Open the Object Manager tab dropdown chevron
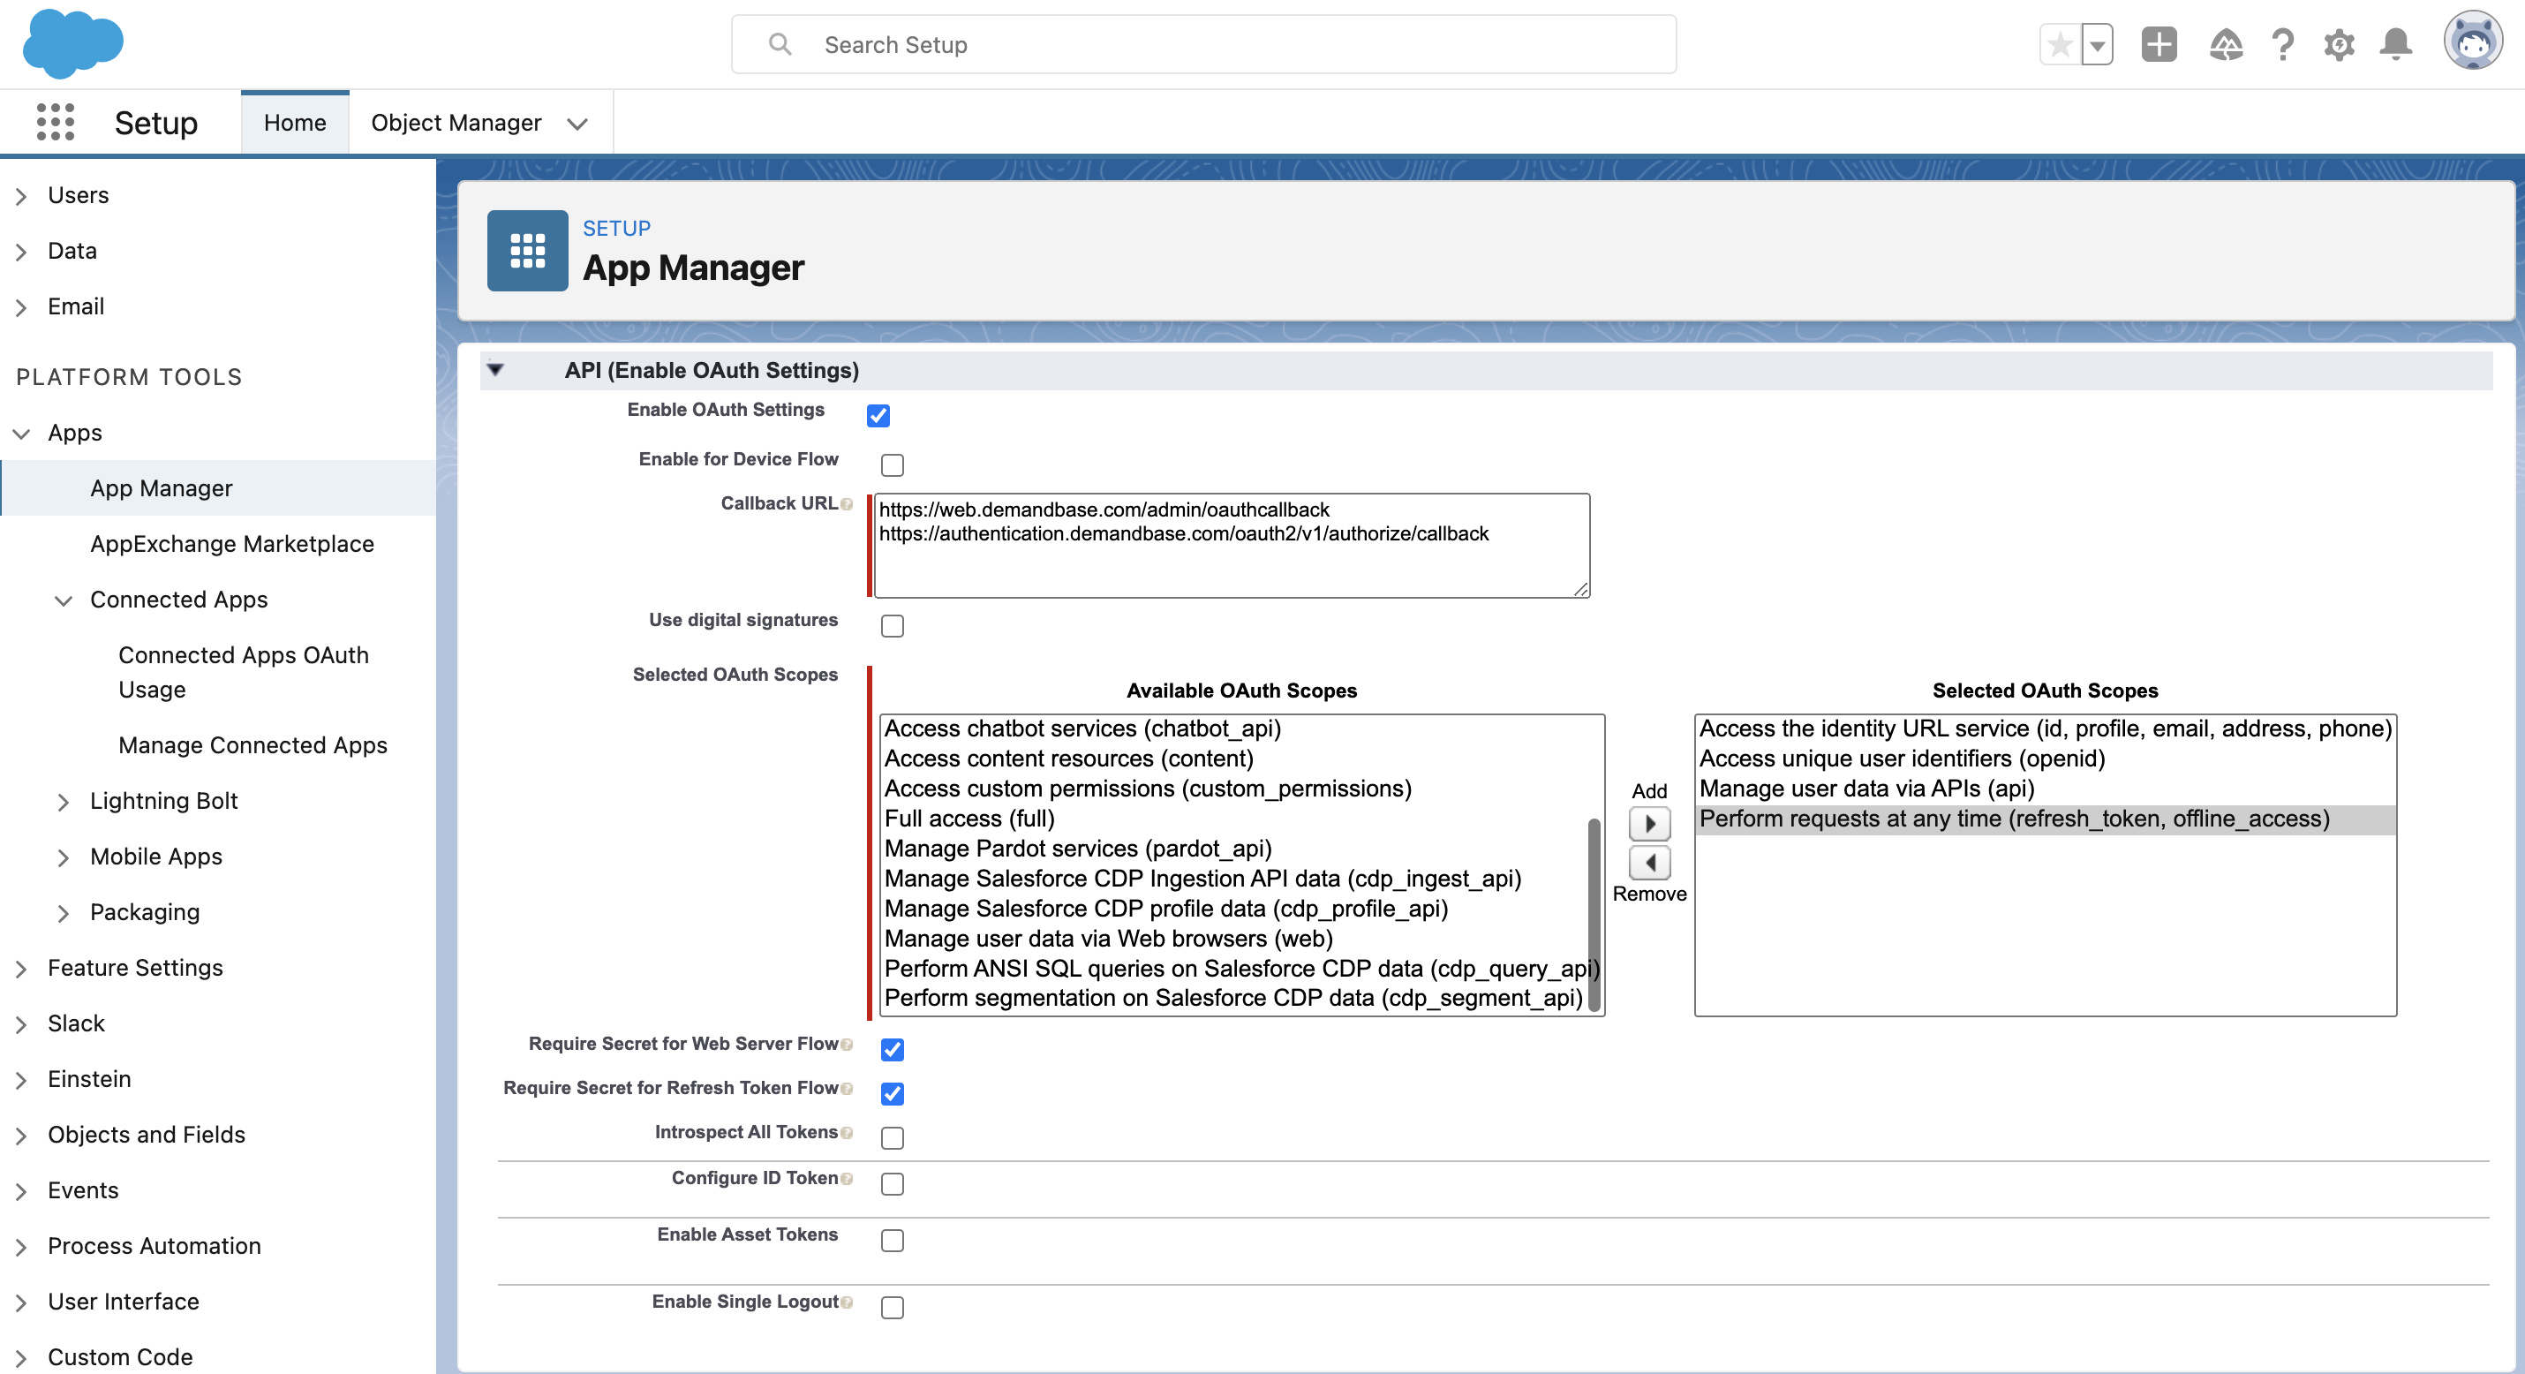Viewport: 2525px width, 1374px height. [577, 124]
